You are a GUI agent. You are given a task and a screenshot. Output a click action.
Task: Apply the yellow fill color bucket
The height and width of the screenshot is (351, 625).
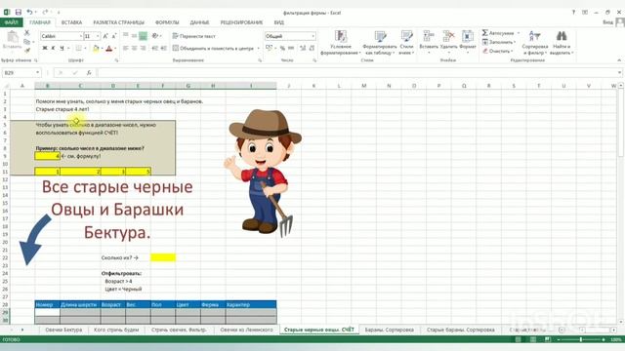[96, 49]
